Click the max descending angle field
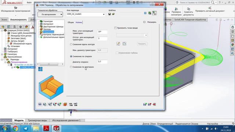 [102, 32]
